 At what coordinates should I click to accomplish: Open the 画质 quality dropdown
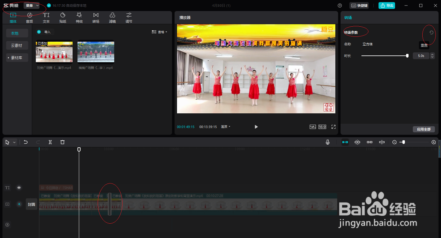pos(226,127)
